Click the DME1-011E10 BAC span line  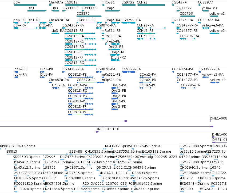click(x=161, y=132)
